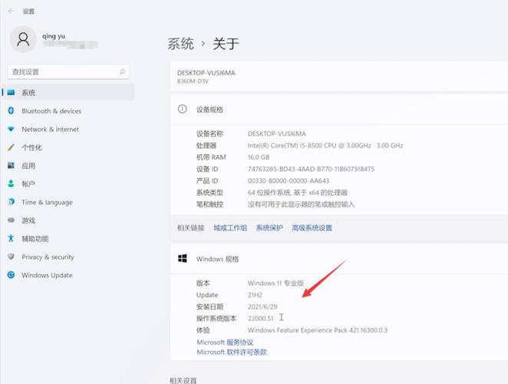
Task: Click the Privacy shield icon
Action: click(11, 257)
